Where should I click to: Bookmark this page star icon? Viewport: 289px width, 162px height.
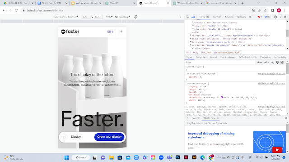(265, 10)
